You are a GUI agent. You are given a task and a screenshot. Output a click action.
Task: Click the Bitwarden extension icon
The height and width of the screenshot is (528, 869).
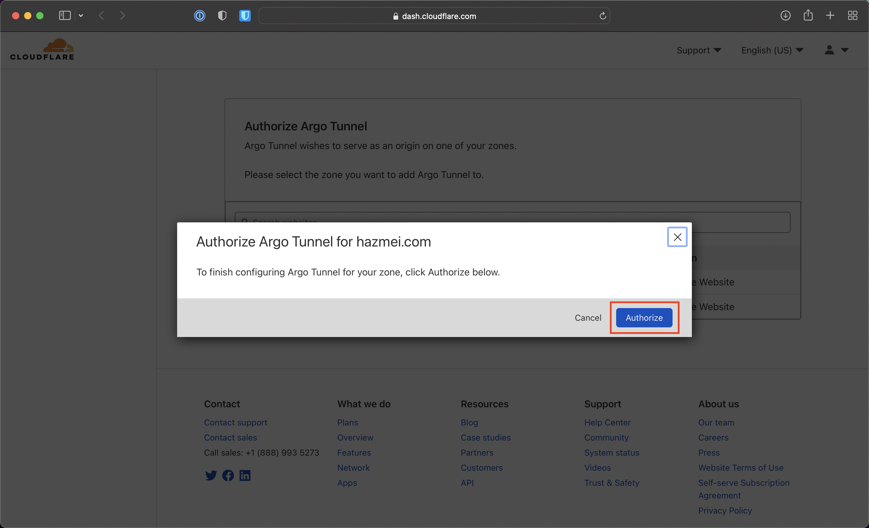(x=245, y=16)
